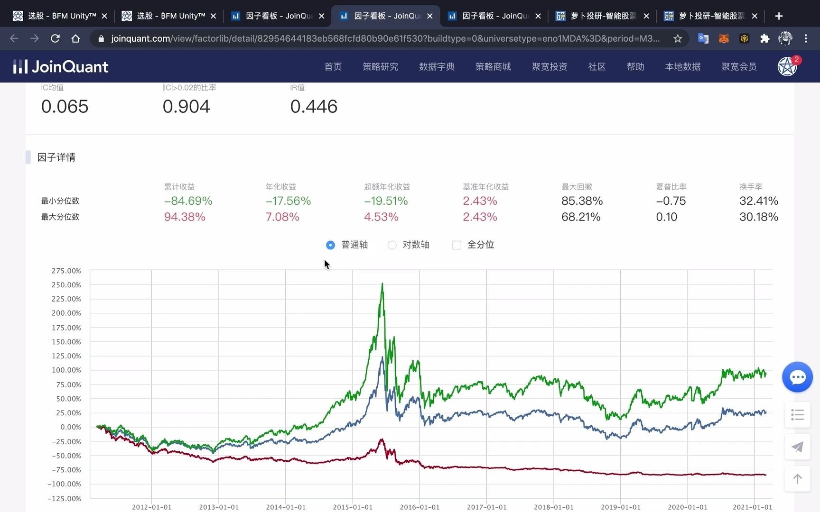
Task: Click the 超额年化收益 value -19.51%
Action: (x=386, y=201)
